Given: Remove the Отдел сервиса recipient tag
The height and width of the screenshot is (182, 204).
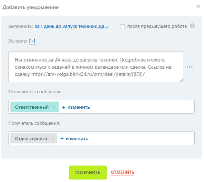Looking at the screenshot, I should point(53,138).
